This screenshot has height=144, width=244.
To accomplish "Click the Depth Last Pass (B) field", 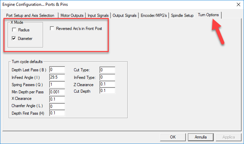I will [57, 70].
